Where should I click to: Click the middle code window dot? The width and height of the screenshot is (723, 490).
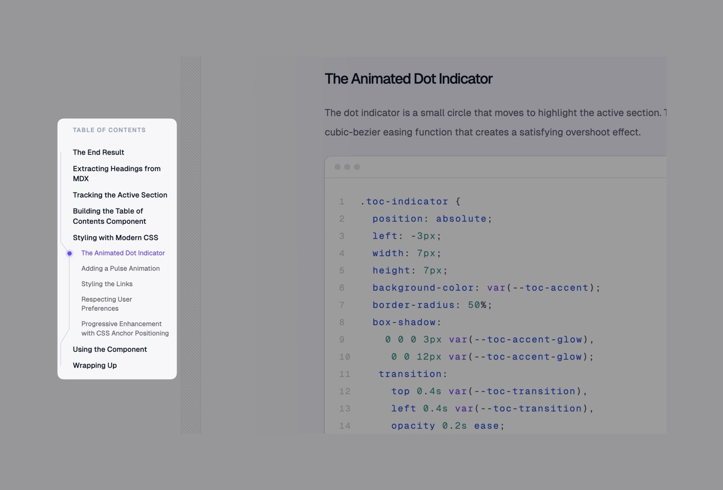point(347,167)
